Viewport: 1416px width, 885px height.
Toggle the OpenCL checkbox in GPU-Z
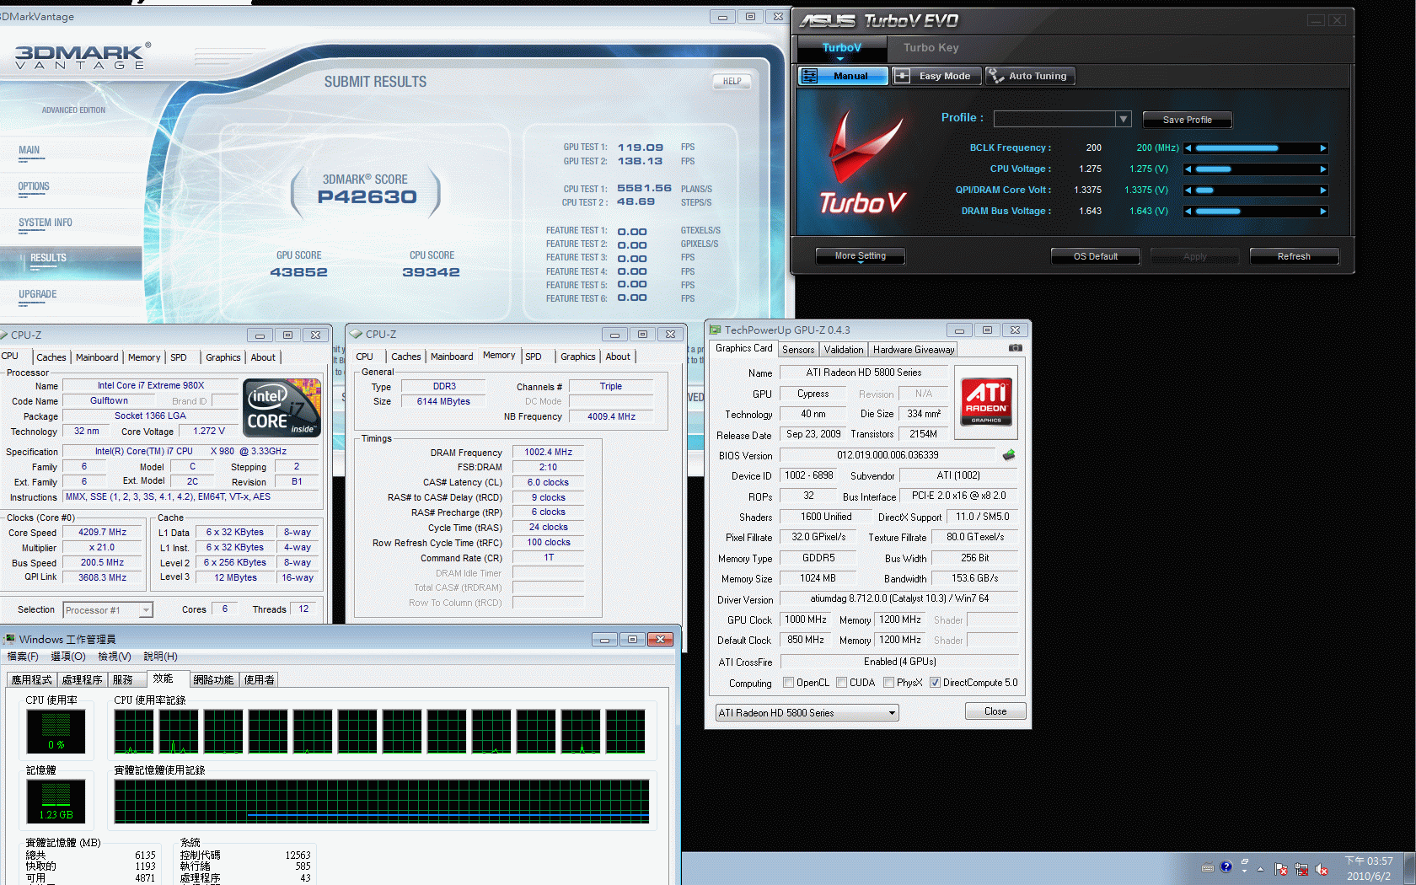click(x=788, y=683)
